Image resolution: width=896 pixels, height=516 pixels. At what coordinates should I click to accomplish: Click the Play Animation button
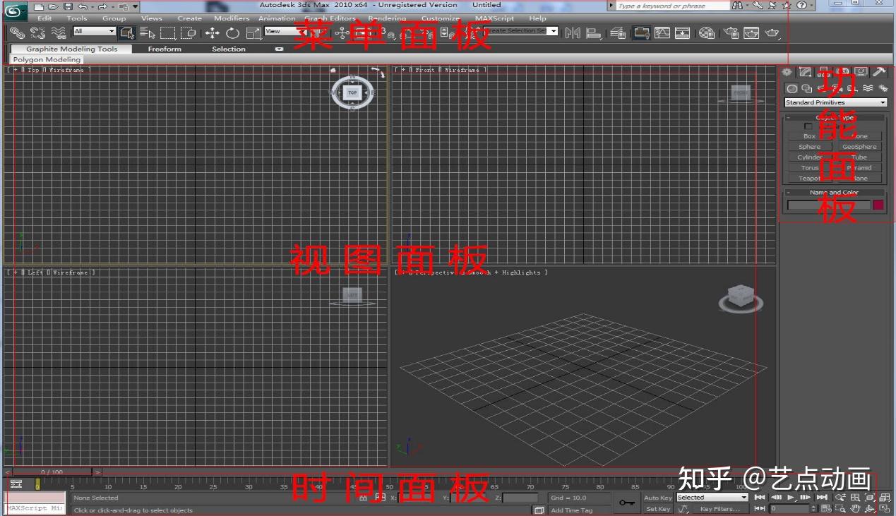coord(791,498)
